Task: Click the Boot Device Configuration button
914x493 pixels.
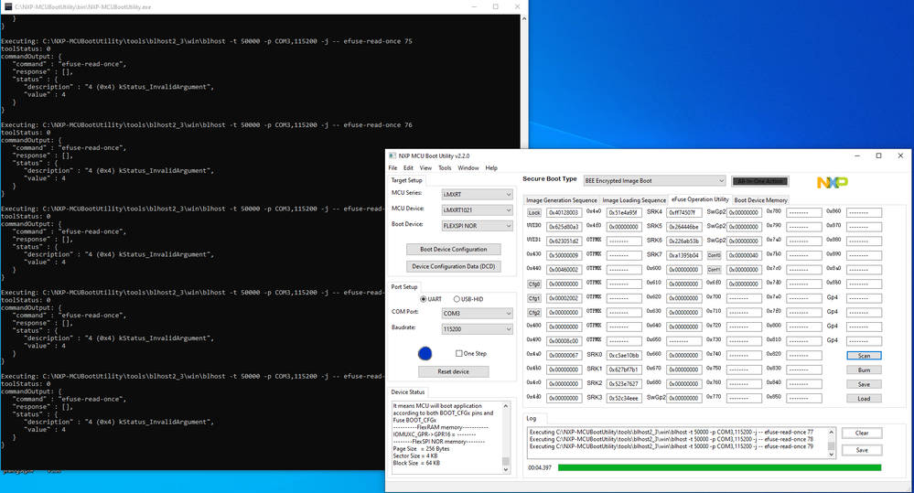Action: (x=454, y=249)
